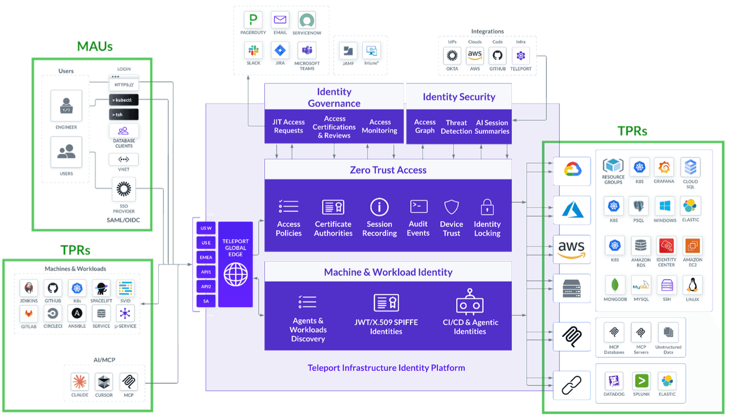Click the Cloud SQL icon
The width and height of the screenshot is (729, 417).
690,167
